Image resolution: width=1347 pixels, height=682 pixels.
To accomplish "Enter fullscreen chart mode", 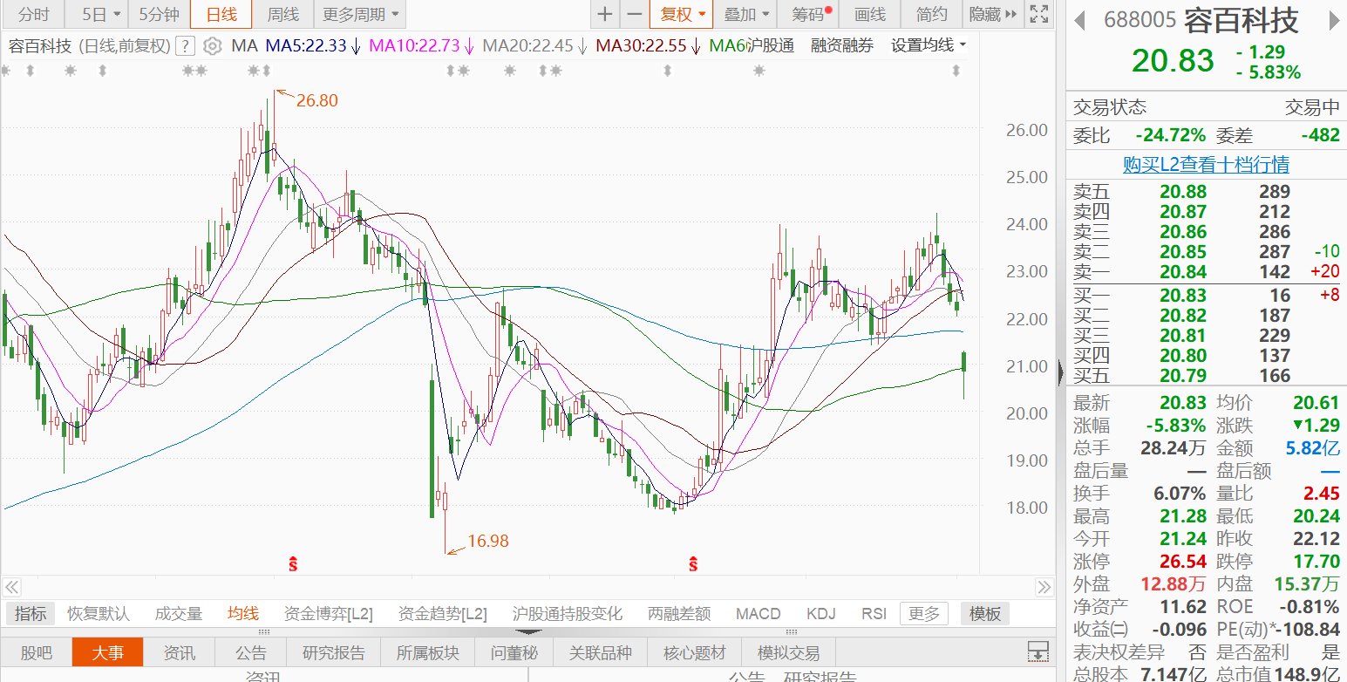I will [1038, 14].
